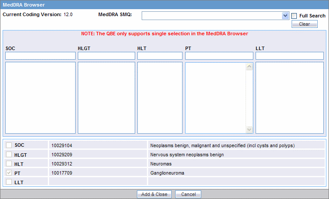329x199 pixels.
Task: Click the LLT results list box
Action: (x=289, y=98)
